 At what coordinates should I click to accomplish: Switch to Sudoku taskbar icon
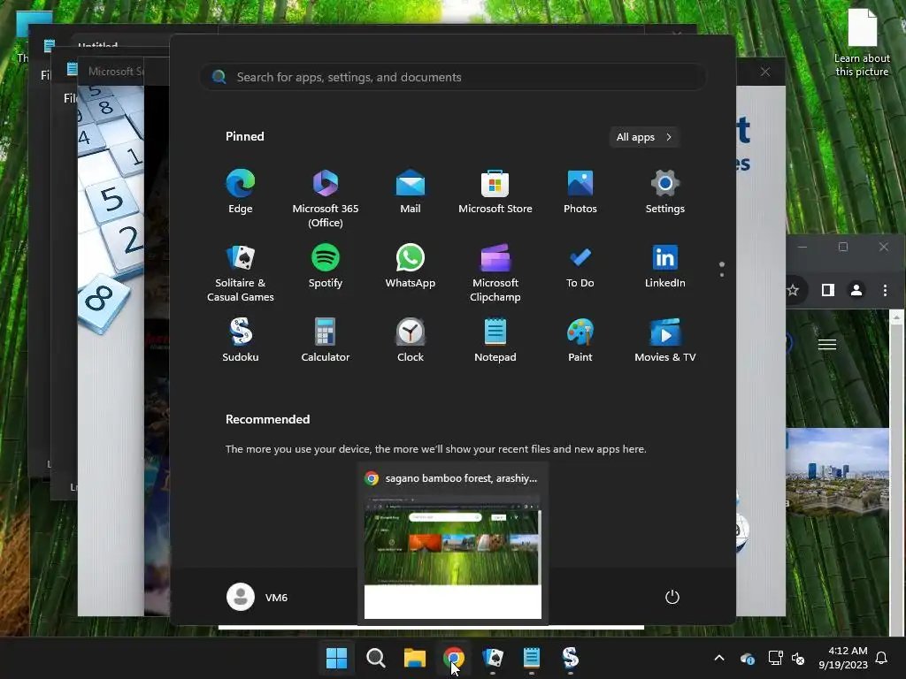pos(571,658)
